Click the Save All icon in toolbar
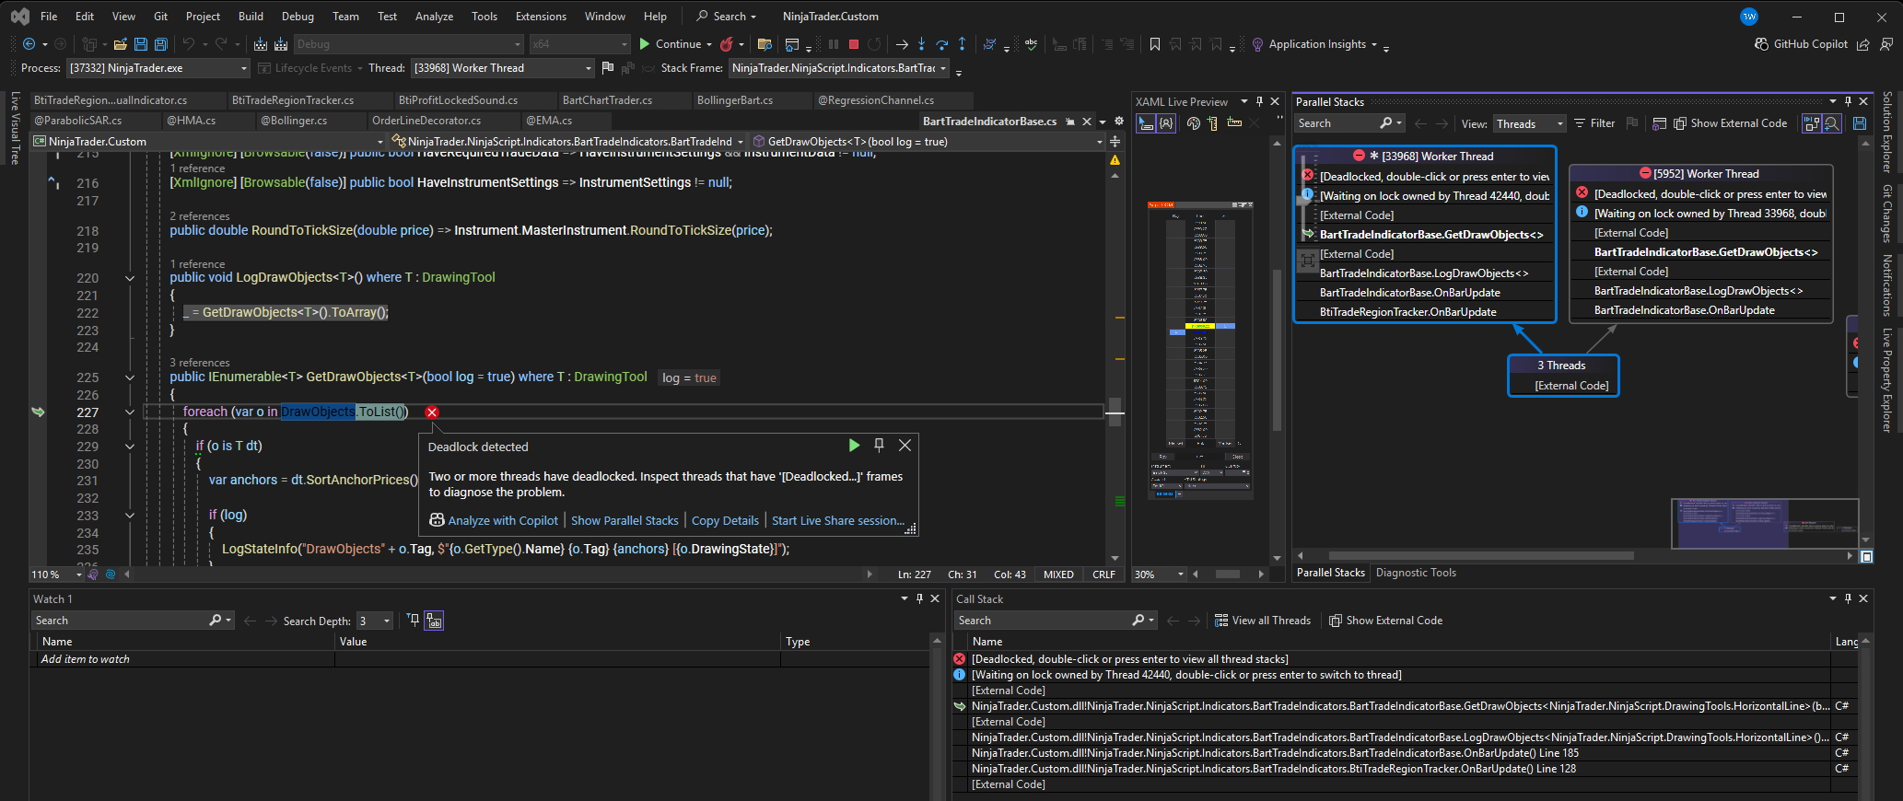1903x801 pixels. coord(160,44)
